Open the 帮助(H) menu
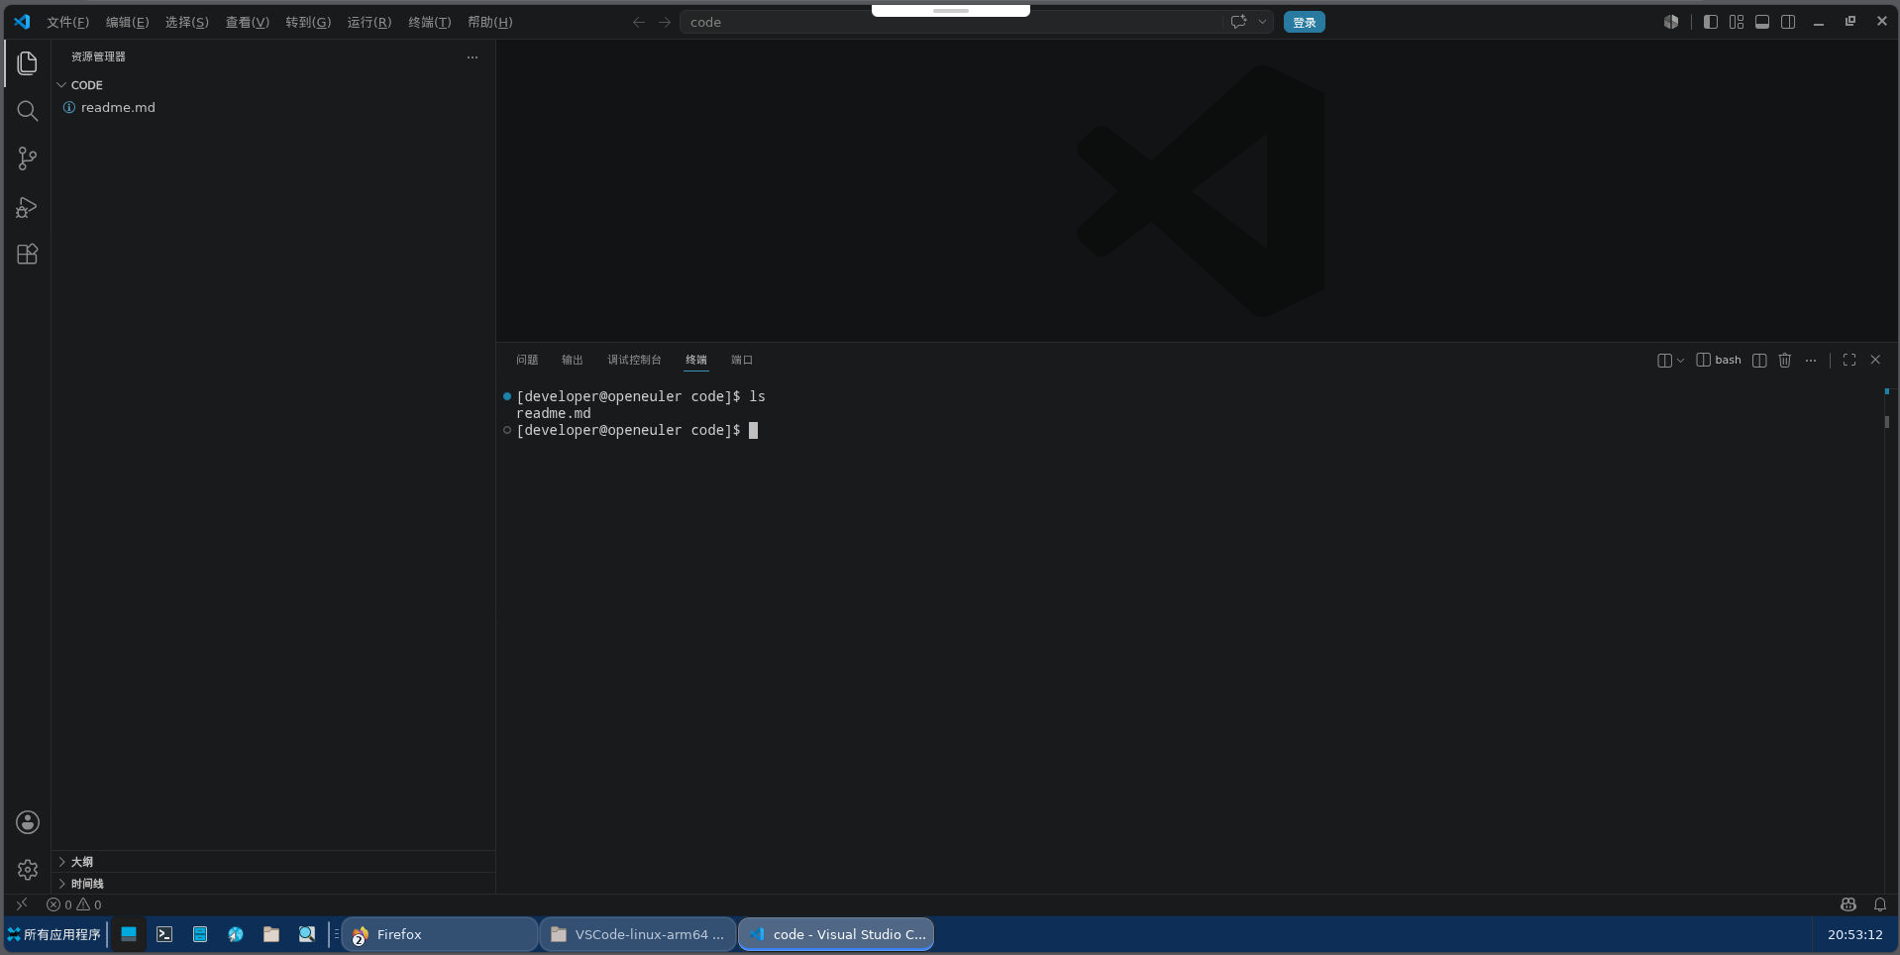This screenshot has width=1900, height=955. pos(490,22)
